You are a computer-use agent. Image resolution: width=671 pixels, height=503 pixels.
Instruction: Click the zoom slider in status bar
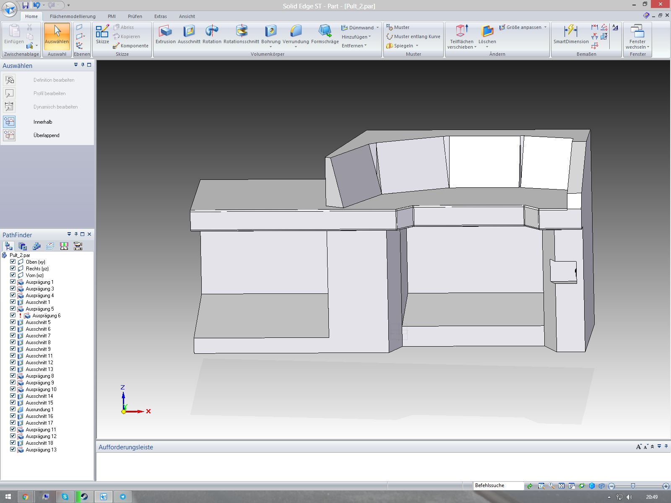[633, 486]
